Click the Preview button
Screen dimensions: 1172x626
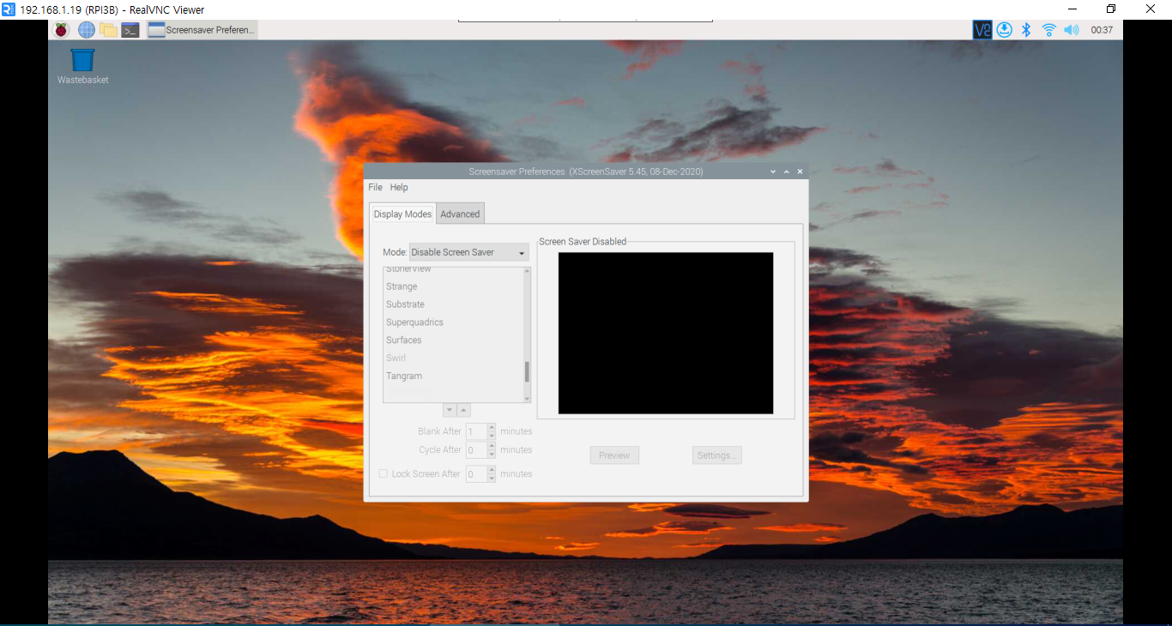coord(614,455)
